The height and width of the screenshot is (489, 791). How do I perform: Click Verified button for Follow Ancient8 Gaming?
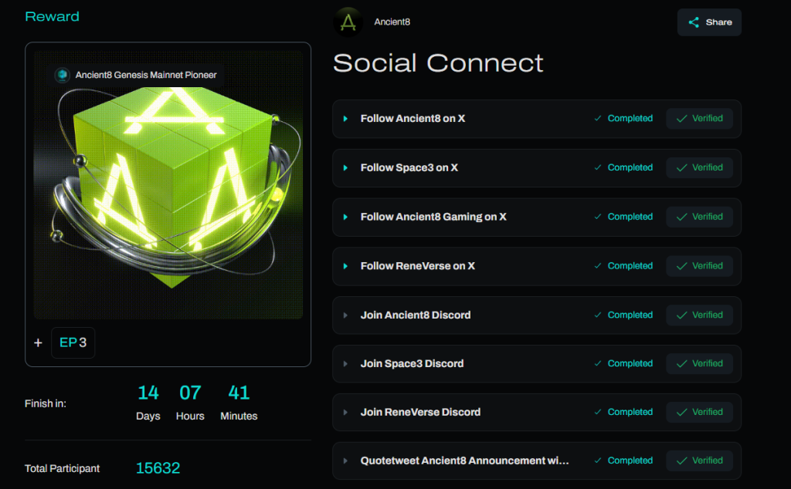point(700,217)
